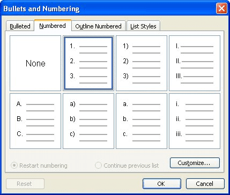Viewport: 230px width, 195px height.
Task: Pick the 1) 2) 3) numbering format
Action: tap(142, 63)
